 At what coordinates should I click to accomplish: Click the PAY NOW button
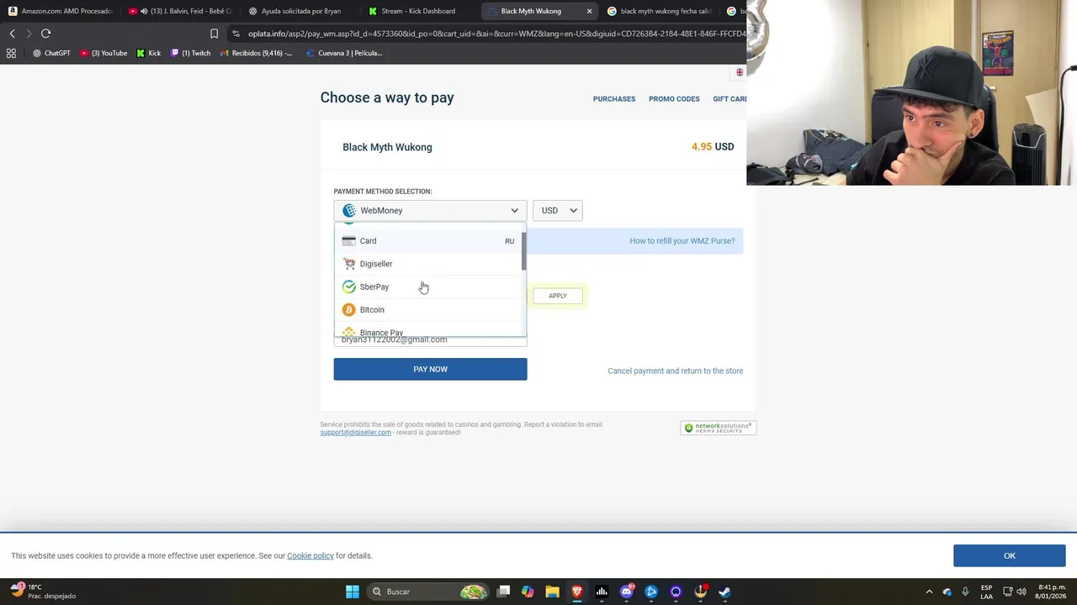click(430, 369)
